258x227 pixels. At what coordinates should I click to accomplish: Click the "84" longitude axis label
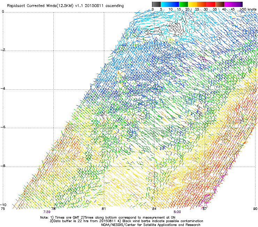(154, 209)
